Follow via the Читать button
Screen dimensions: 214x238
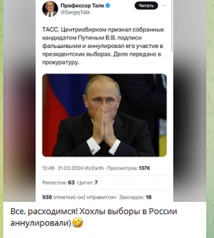tap(146, 6)
